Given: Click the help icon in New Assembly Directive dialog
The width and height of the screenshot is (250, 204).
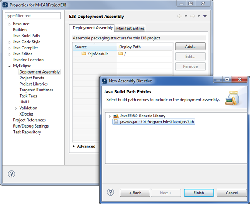Looking at the screenshot, I should (110, 192).
